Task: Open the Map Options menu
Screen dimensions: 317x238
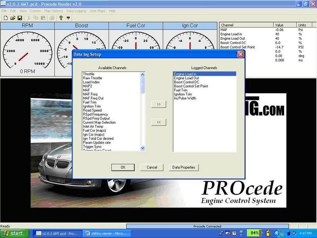Action: (53, 11)
